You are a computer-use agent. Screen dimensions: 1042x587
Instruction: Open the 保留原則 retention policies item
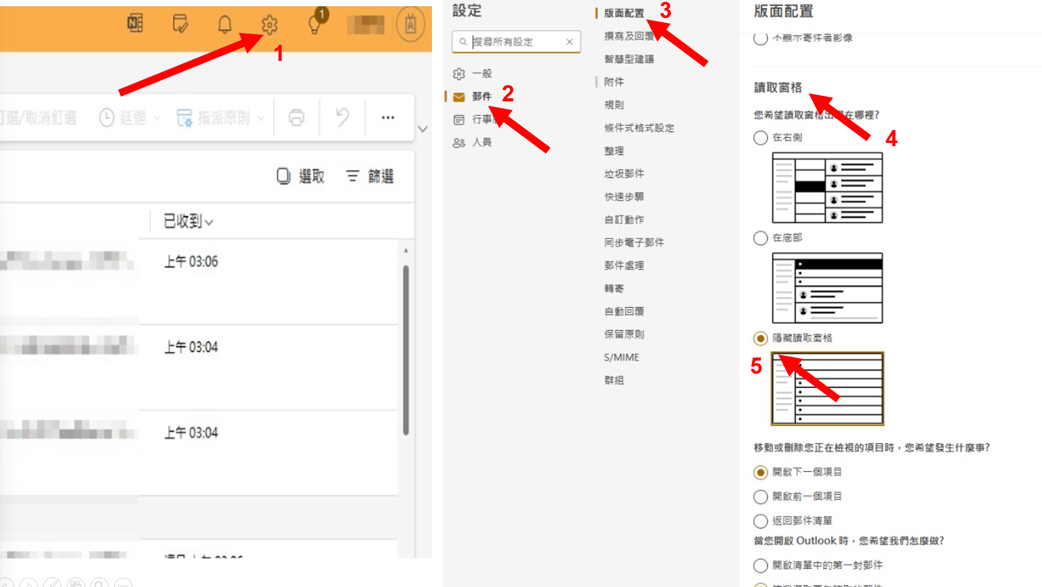tap(624, 334)
